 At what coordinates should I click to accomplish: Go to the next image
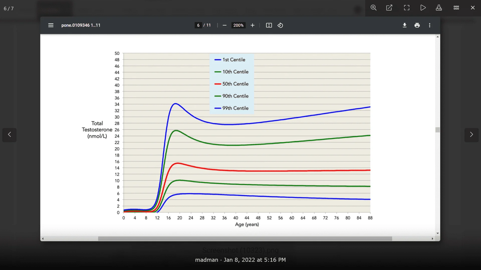tap(471, 135)
